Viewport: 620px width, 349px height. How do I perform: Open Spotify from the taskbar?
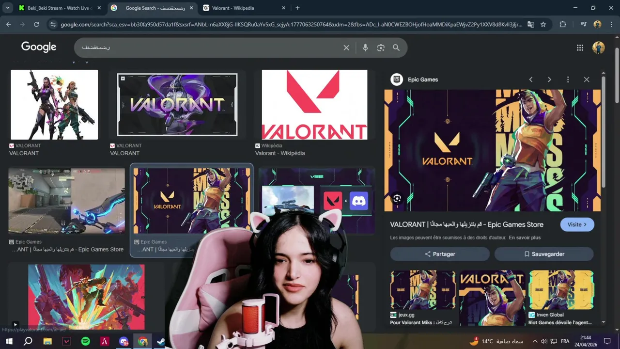pyautogui.click(x=85, y=341)
